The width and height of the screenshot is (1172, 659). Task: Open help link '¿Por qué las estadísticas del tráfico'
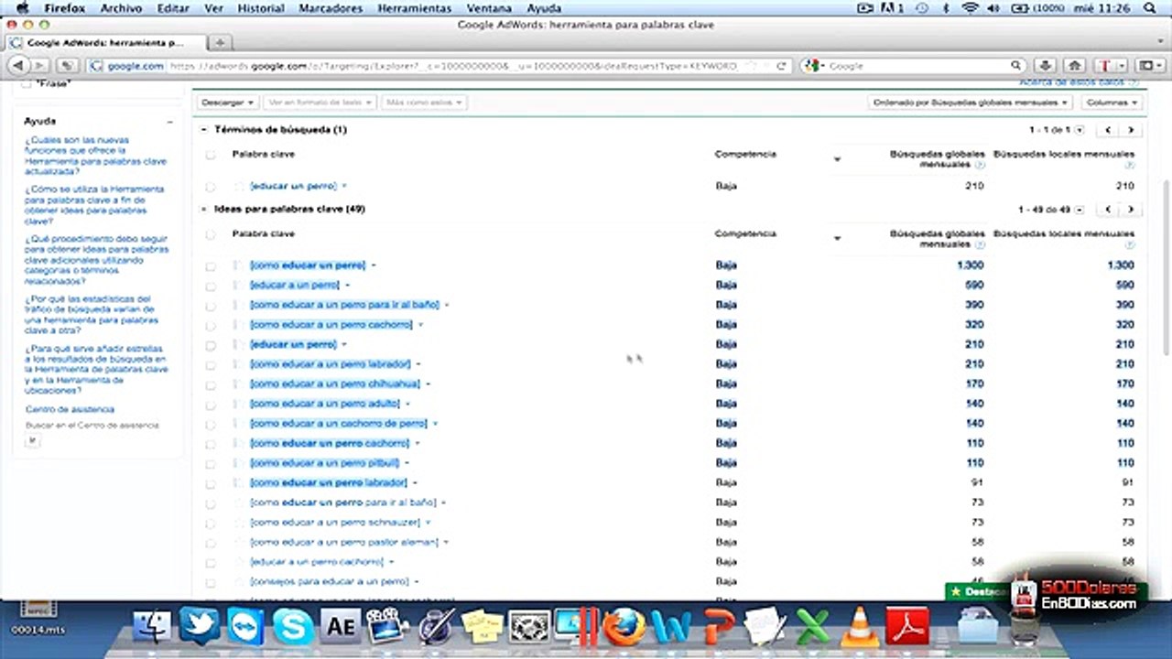coord(92,315)
